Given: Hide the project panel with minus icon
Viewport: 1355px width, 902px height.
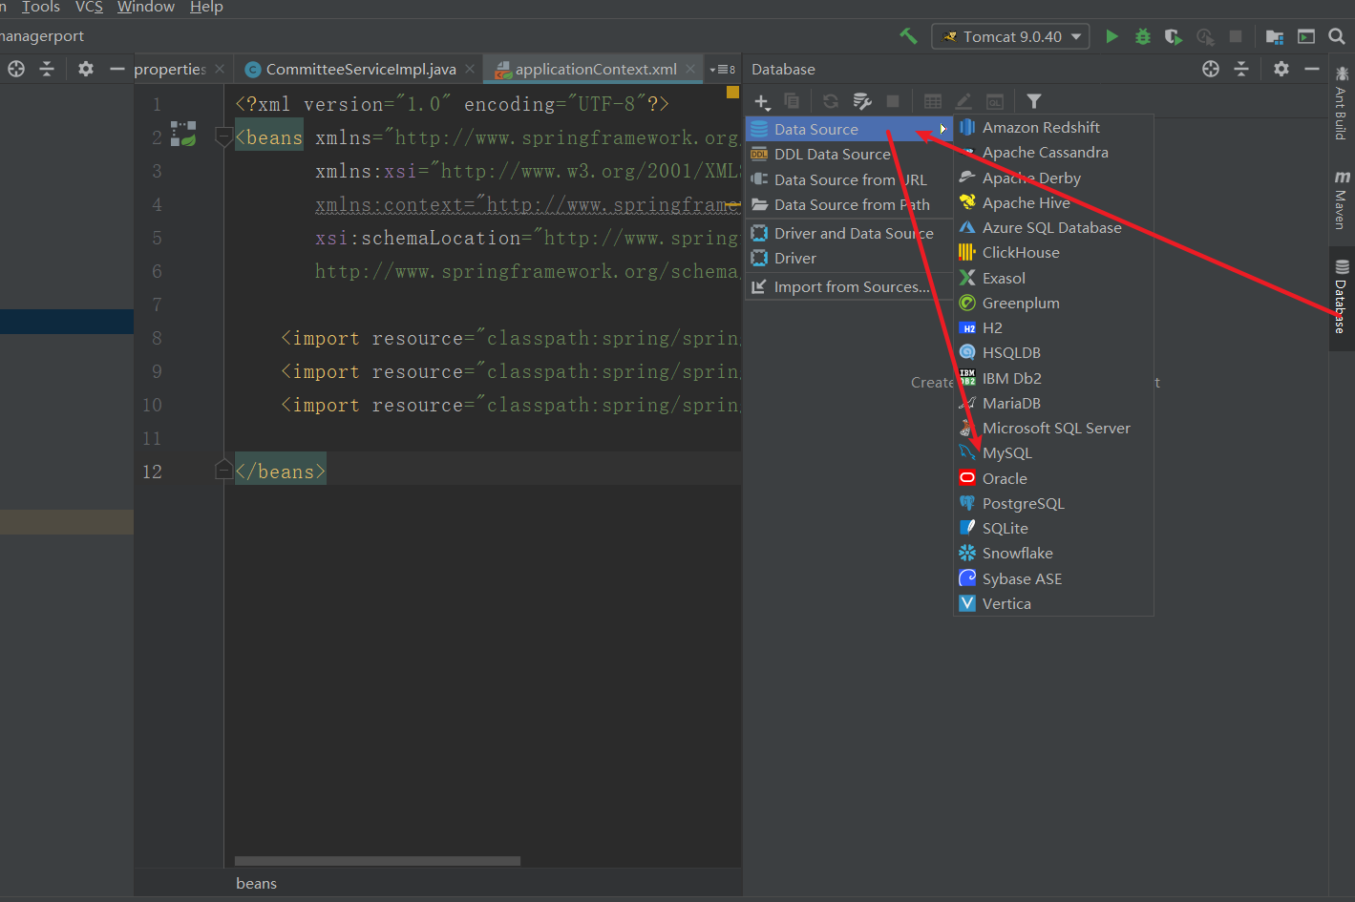Looking at the screenshot, I should pyautogui.click(x=117, y=69).
